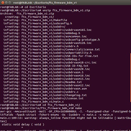Screen dimensions: 131x131
Task: Click the line inflating usbdrvasm20.inc
Action: pos(47,69)
